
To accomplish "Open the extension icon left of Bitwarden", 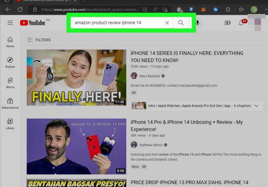I will coord(179,9).
